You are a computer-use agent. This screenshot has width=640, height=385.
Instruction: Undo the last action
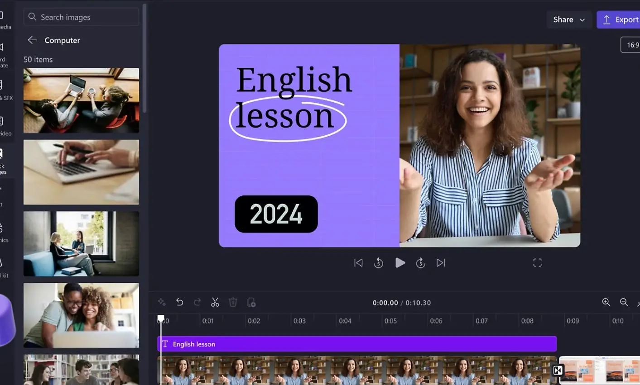pos(180,302)
